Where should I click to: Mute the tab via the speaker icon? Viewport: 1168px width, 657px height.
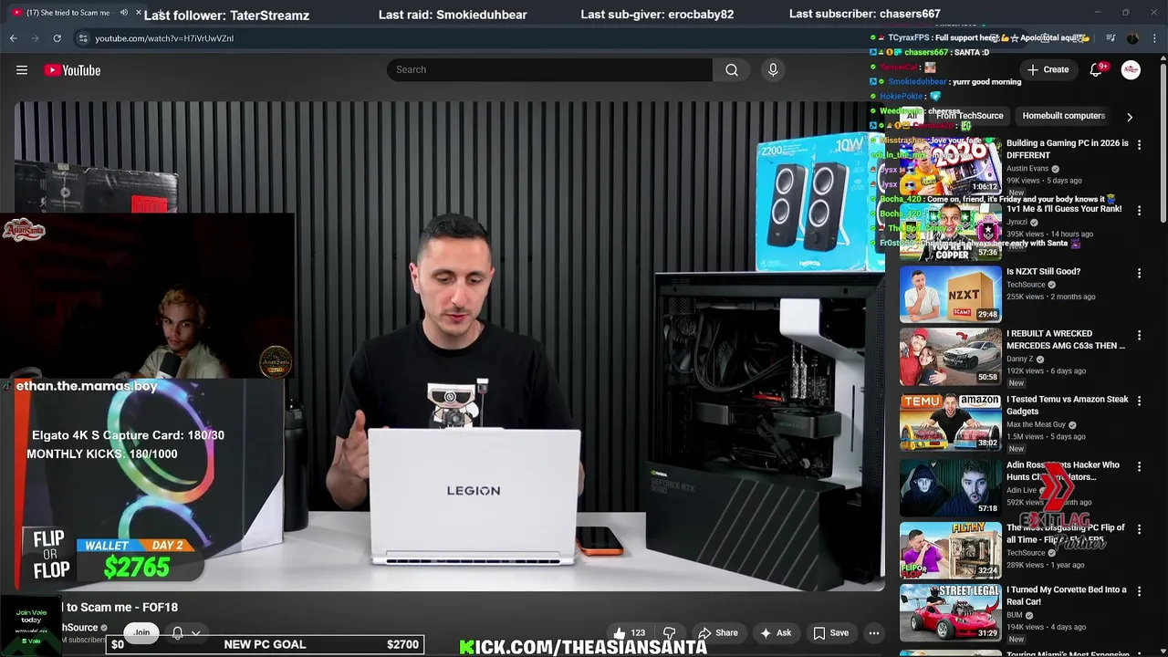click(124, 13)
